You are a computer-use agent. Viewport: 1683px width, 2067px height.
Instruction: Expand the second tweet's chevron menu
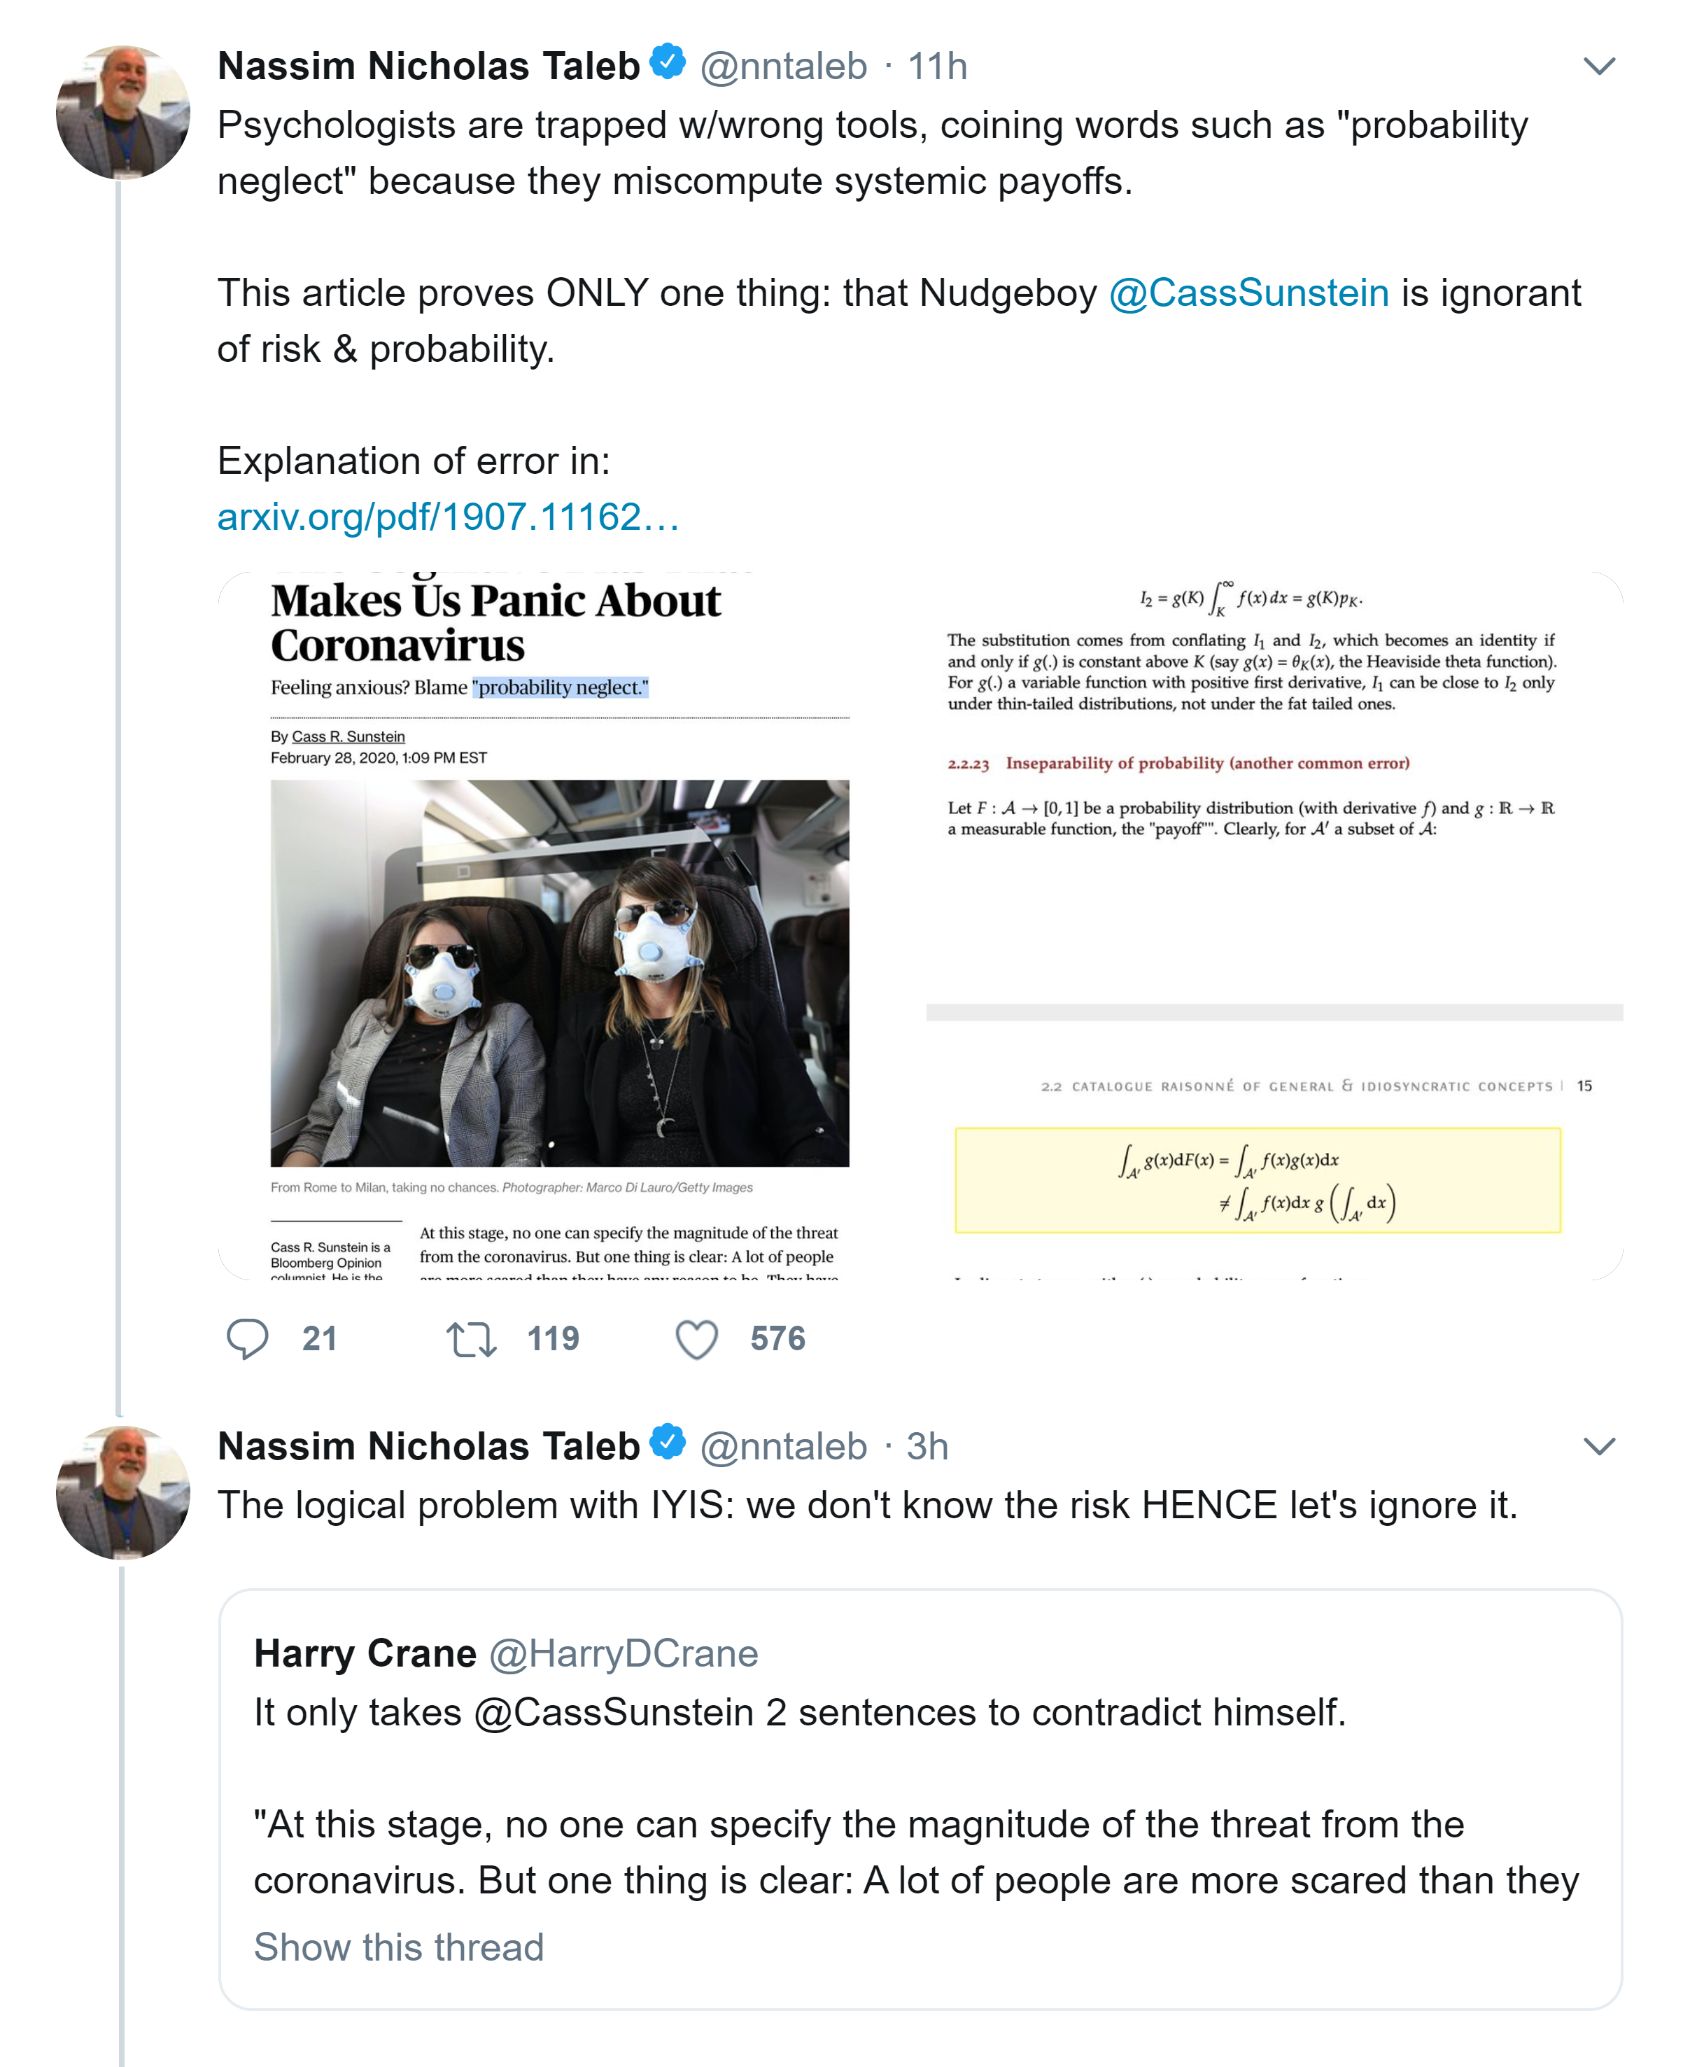[1598, 1445]
